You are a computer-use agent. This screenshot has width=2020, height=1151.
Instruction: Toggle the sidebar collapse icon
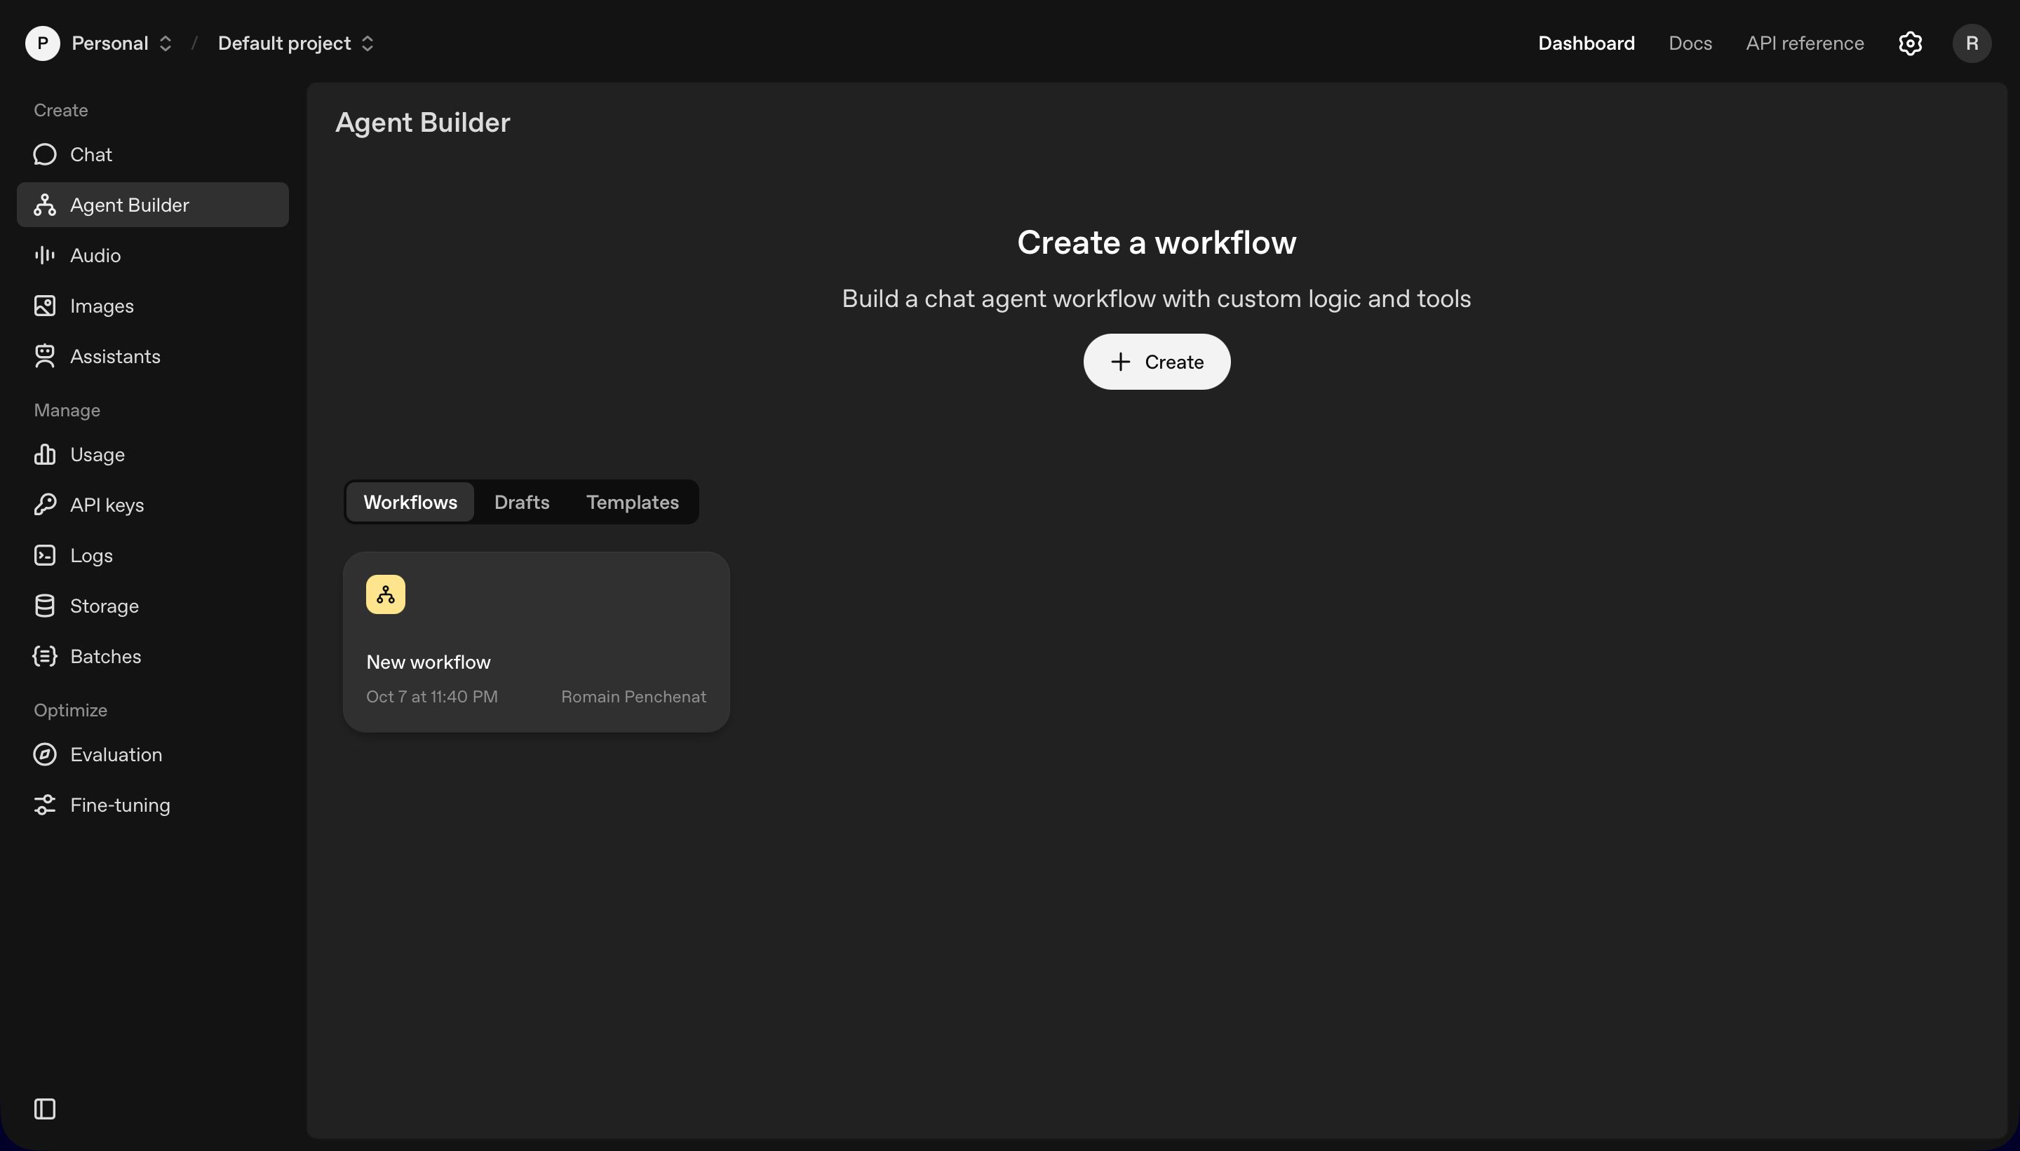pyautogui.click(x=45, y=1109)
